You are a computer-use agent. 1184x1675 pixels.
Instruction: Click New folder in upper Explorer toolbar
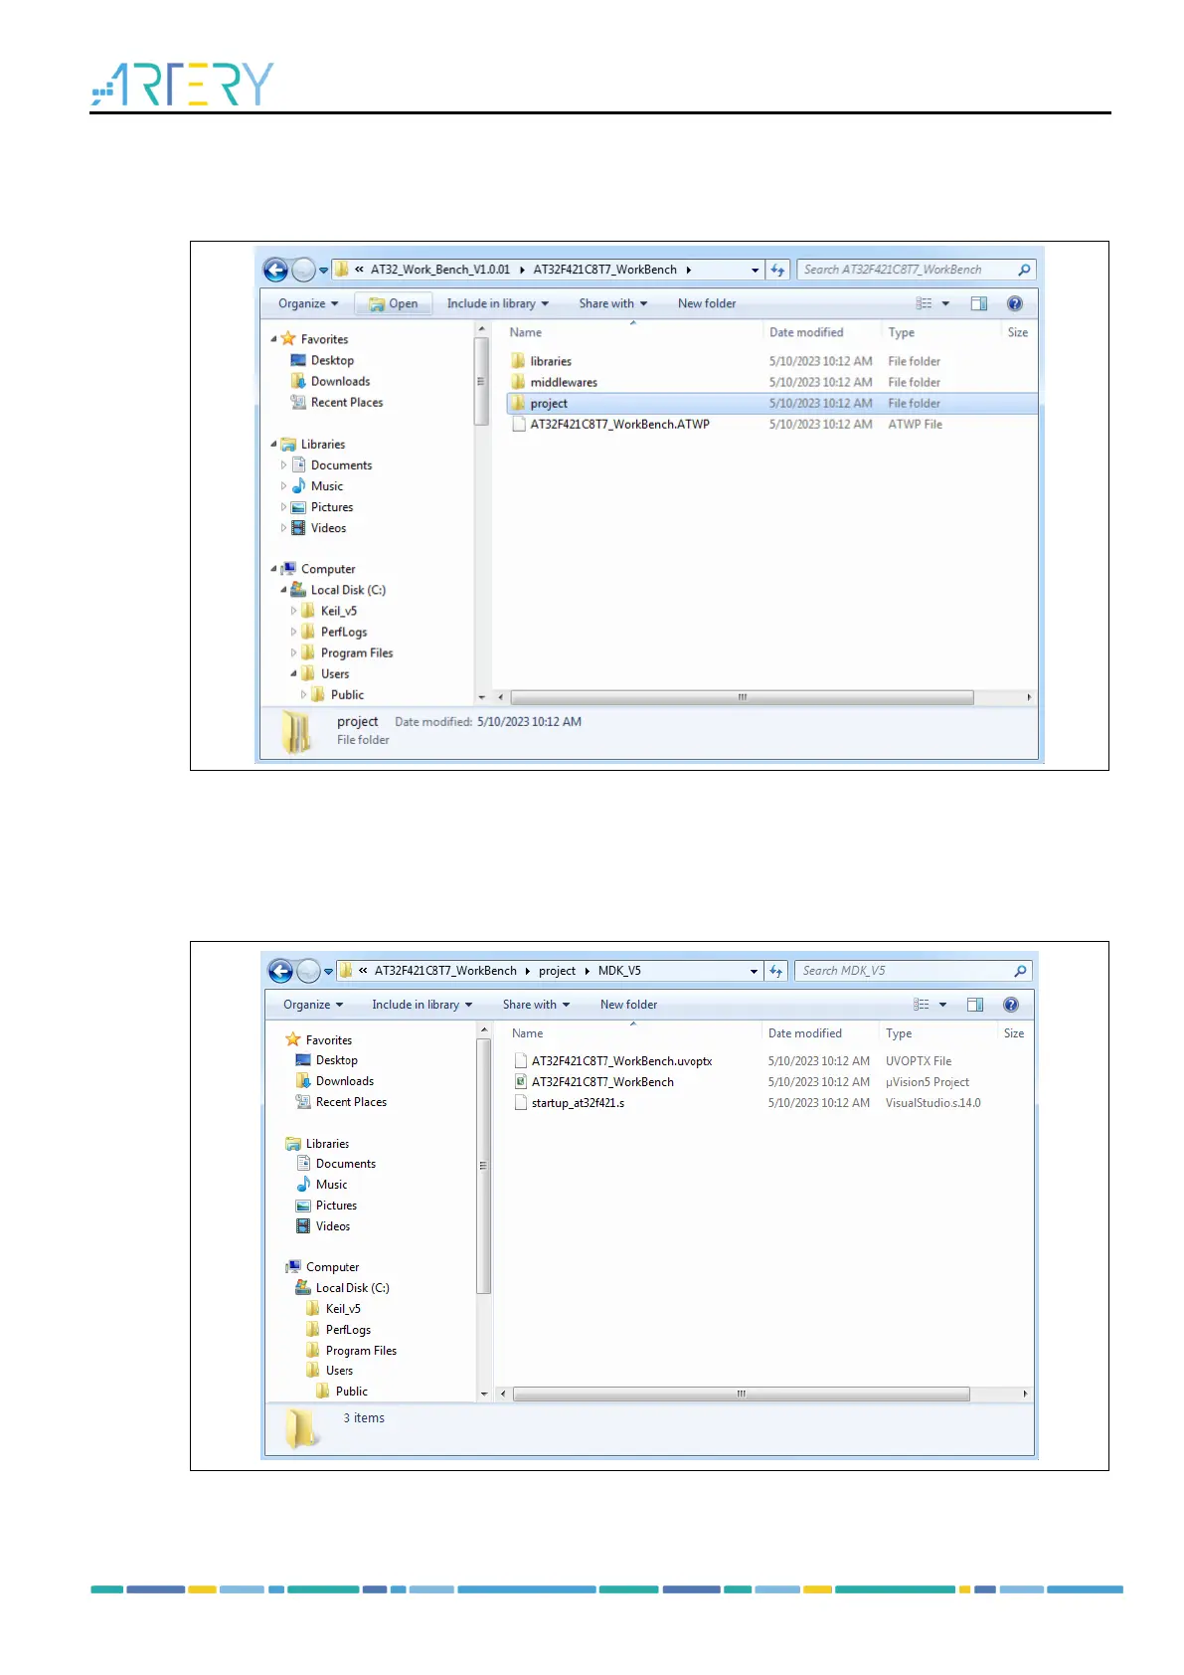(707, 303)
